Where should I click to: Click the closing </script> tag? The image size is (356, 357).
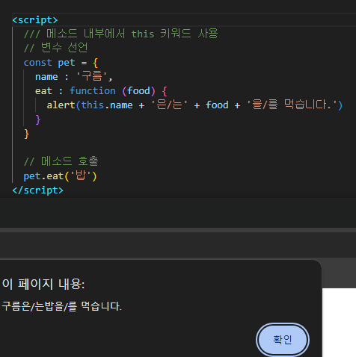click(x=37, y=190)
